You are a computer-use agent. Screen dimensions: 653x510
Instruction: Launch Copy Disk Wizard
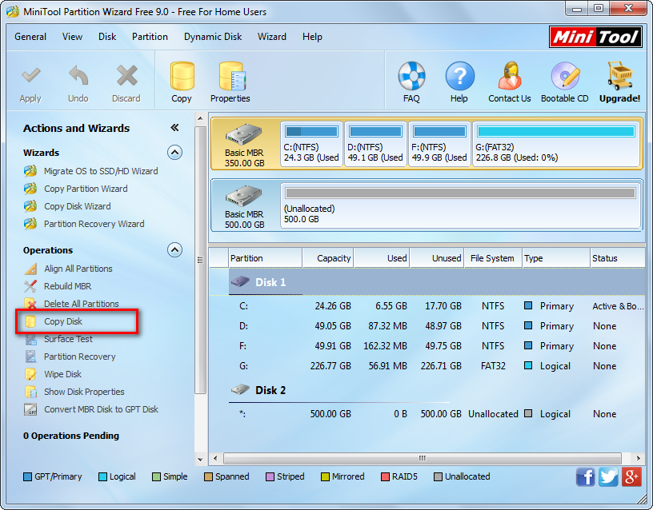78,206
